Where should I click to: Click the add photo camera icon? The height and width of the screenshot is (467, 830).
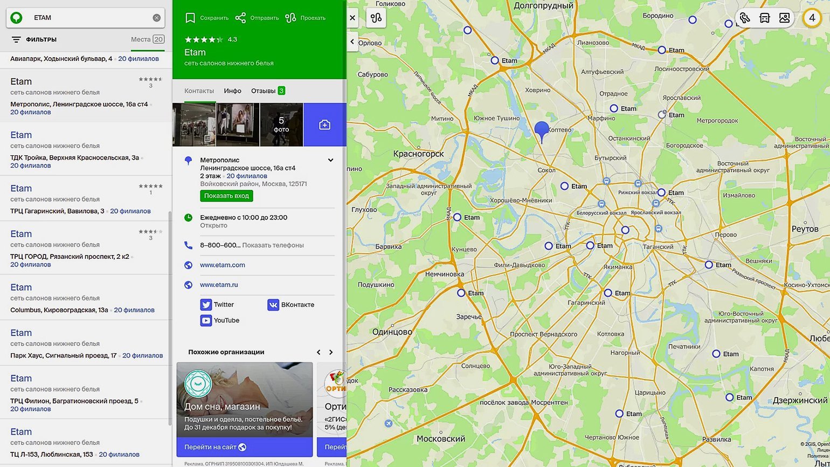(x=324, y=125)
